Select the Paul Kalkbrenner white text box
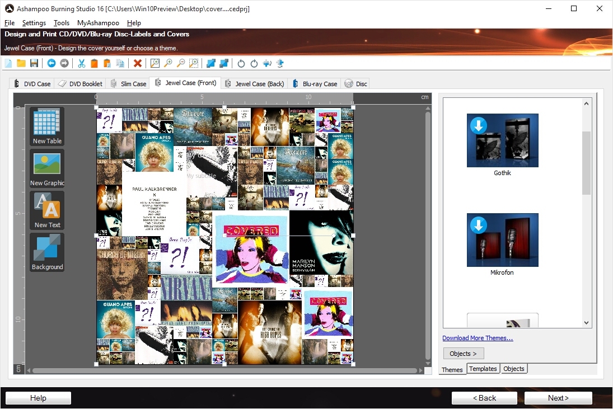 coord(154,204)
